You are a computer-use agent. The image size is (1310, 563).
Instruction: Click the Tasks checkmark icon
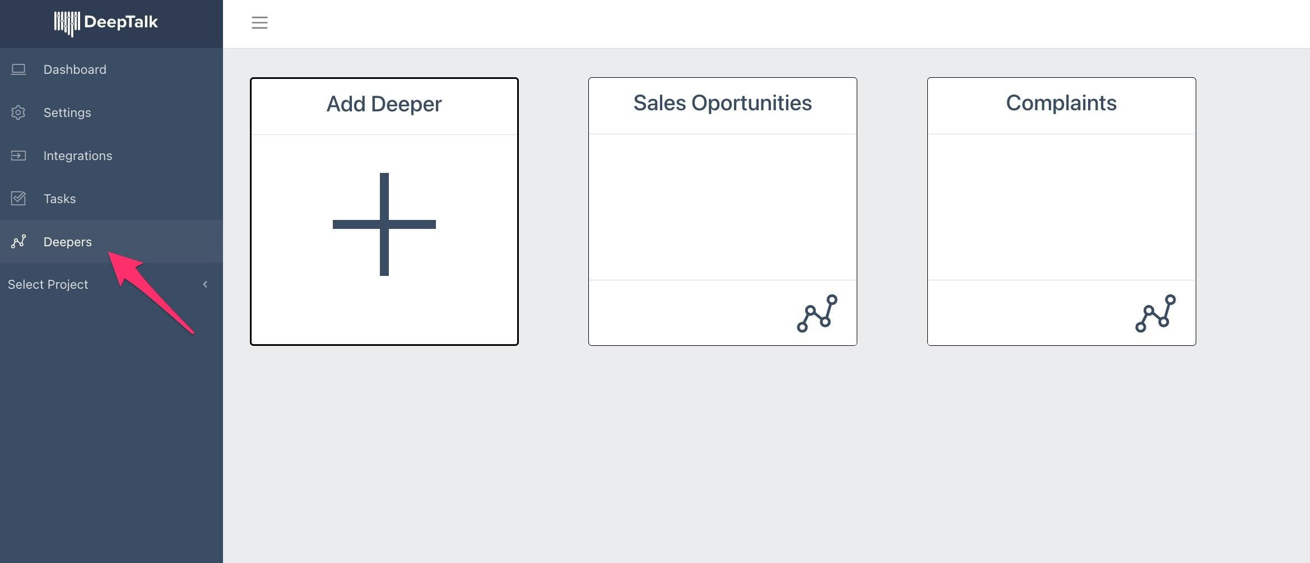coord(18,199)
